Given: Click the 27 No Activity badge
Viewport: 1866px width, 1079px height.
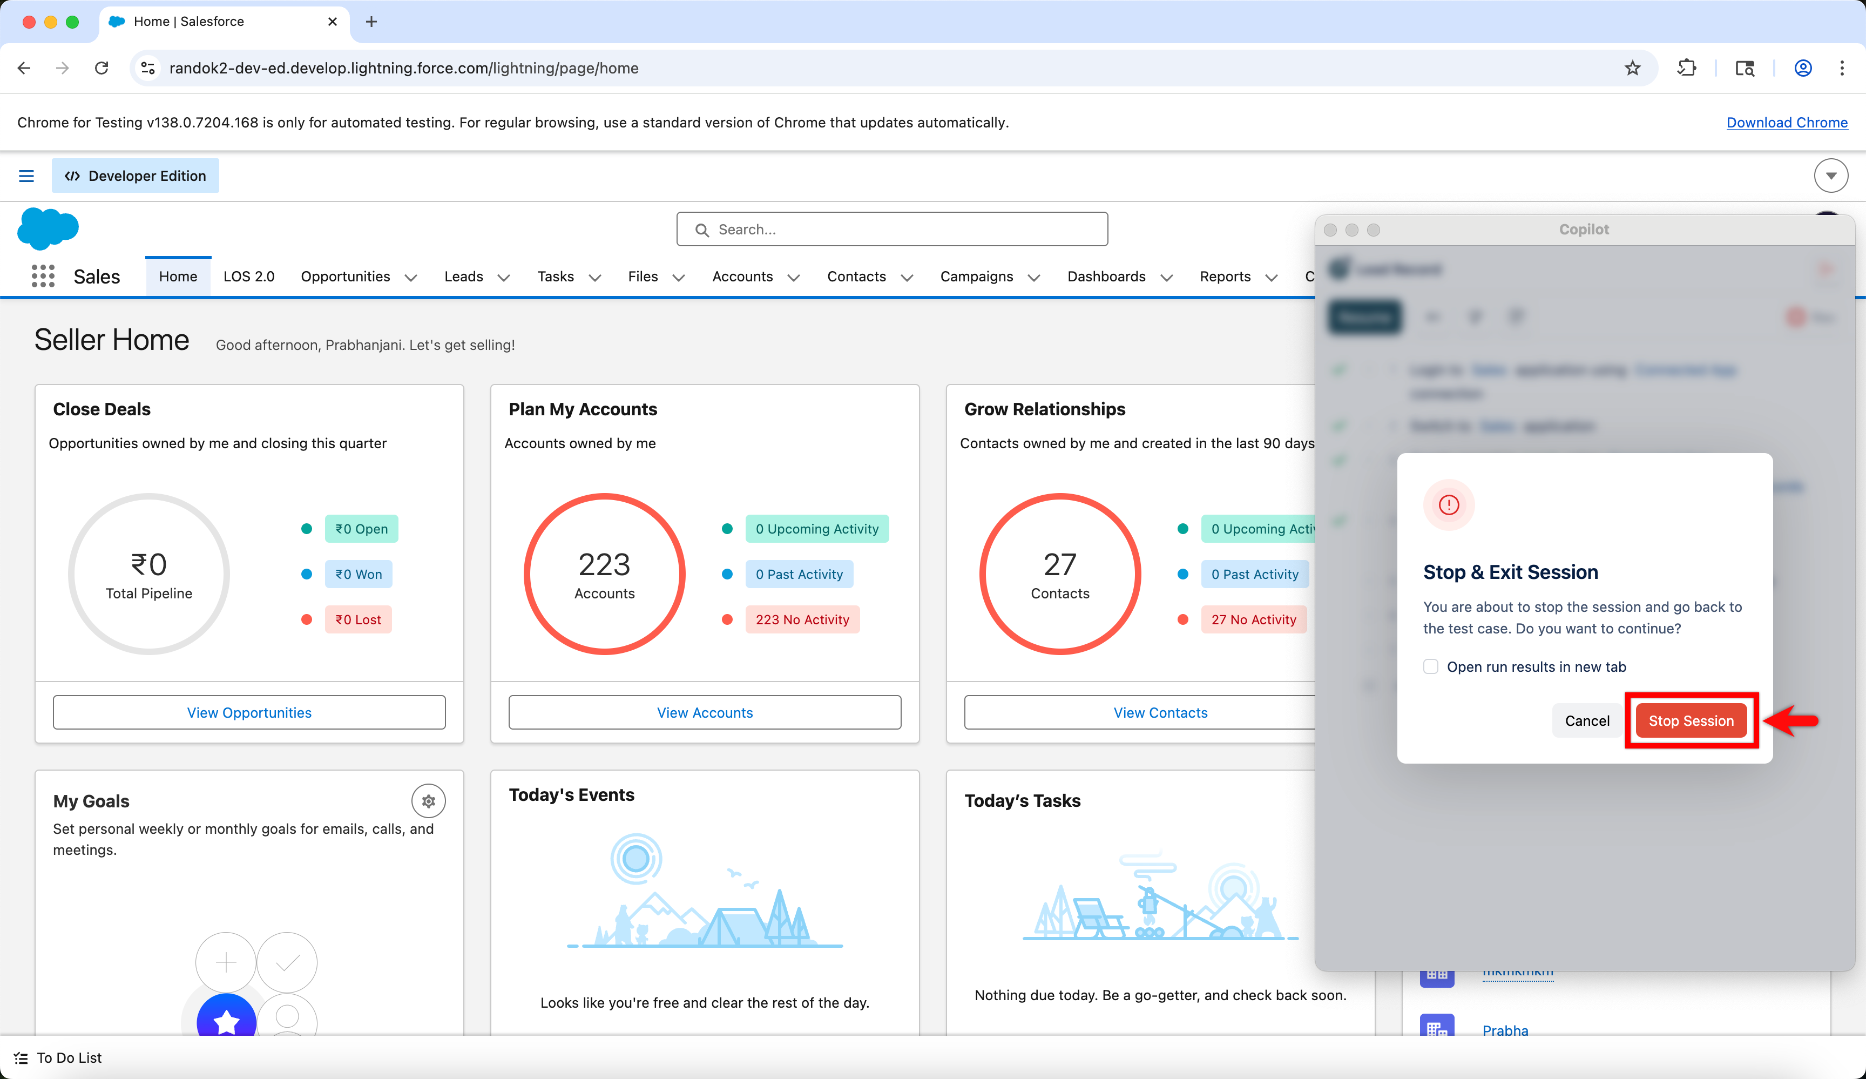Looking at the screenshot, I should click(1254, 619).
